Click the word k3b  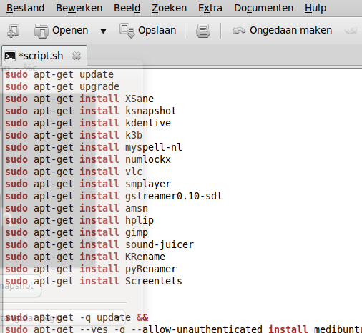point(134,135)
